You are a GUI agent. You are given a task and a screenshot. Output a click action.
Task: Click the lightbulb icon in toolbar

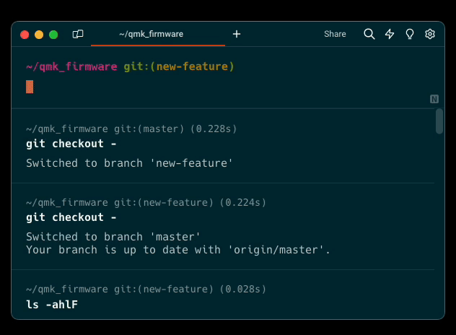tap(410, 34)
